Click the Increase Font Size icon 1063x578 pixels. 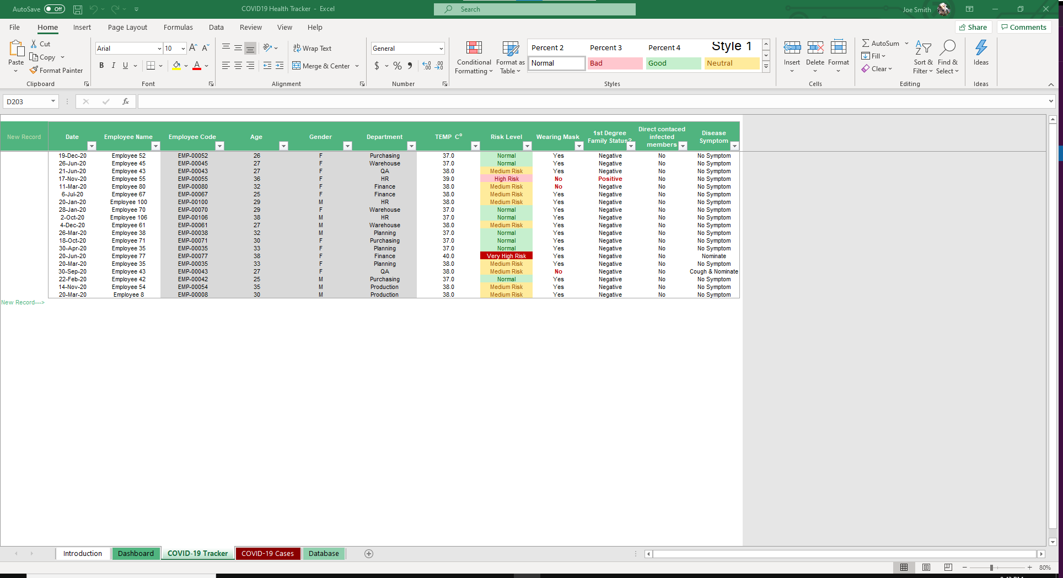[193, 48]
